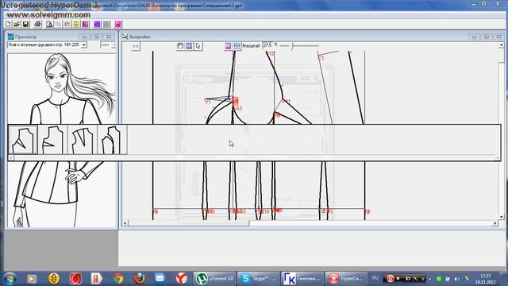Screen dimensions: 508x286
Task: Click the pattern panel scroll right arrow
Action: tap(495, 223)
